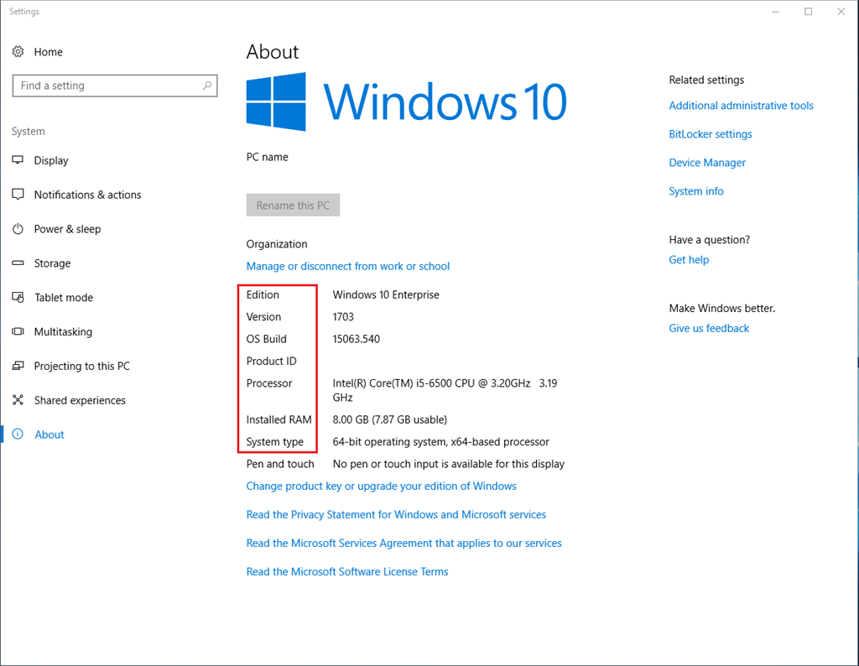Viewport: 859px width, 666px height.
Task: Minimize the Settings window
Action: (775, 12)
